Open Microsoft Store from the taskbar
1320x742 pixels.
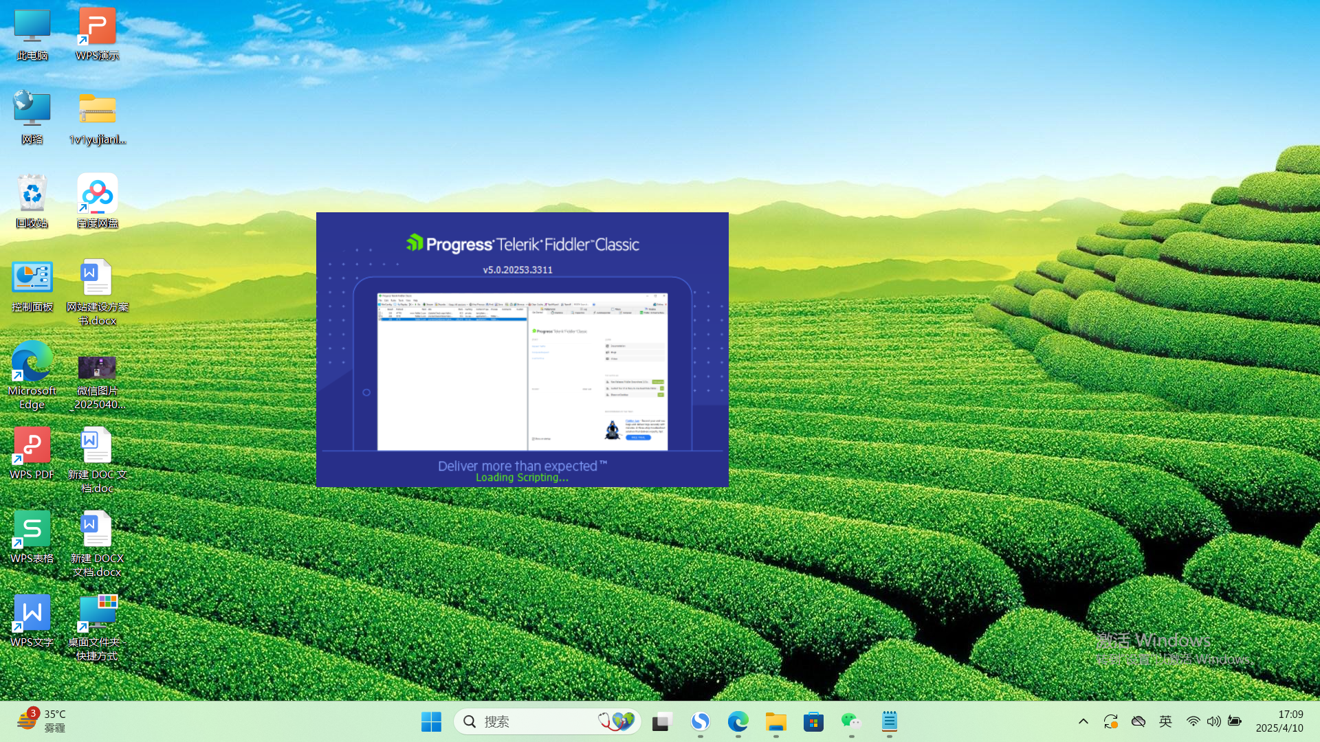(x=813, y=721)
